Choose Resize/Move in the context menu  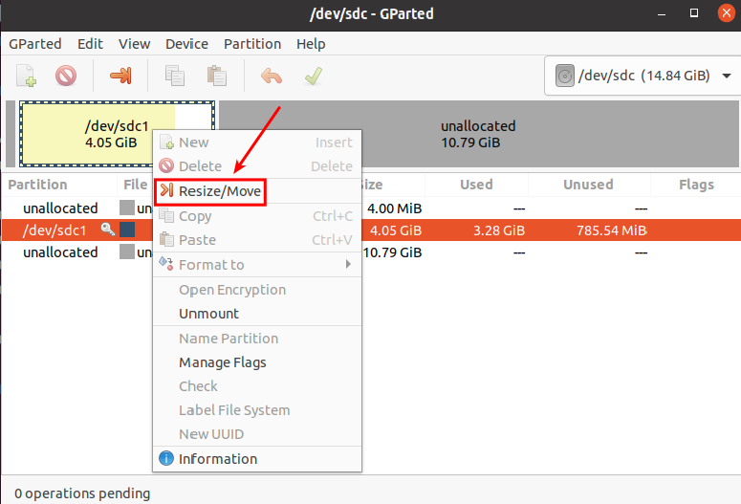[x=257, y=191]
